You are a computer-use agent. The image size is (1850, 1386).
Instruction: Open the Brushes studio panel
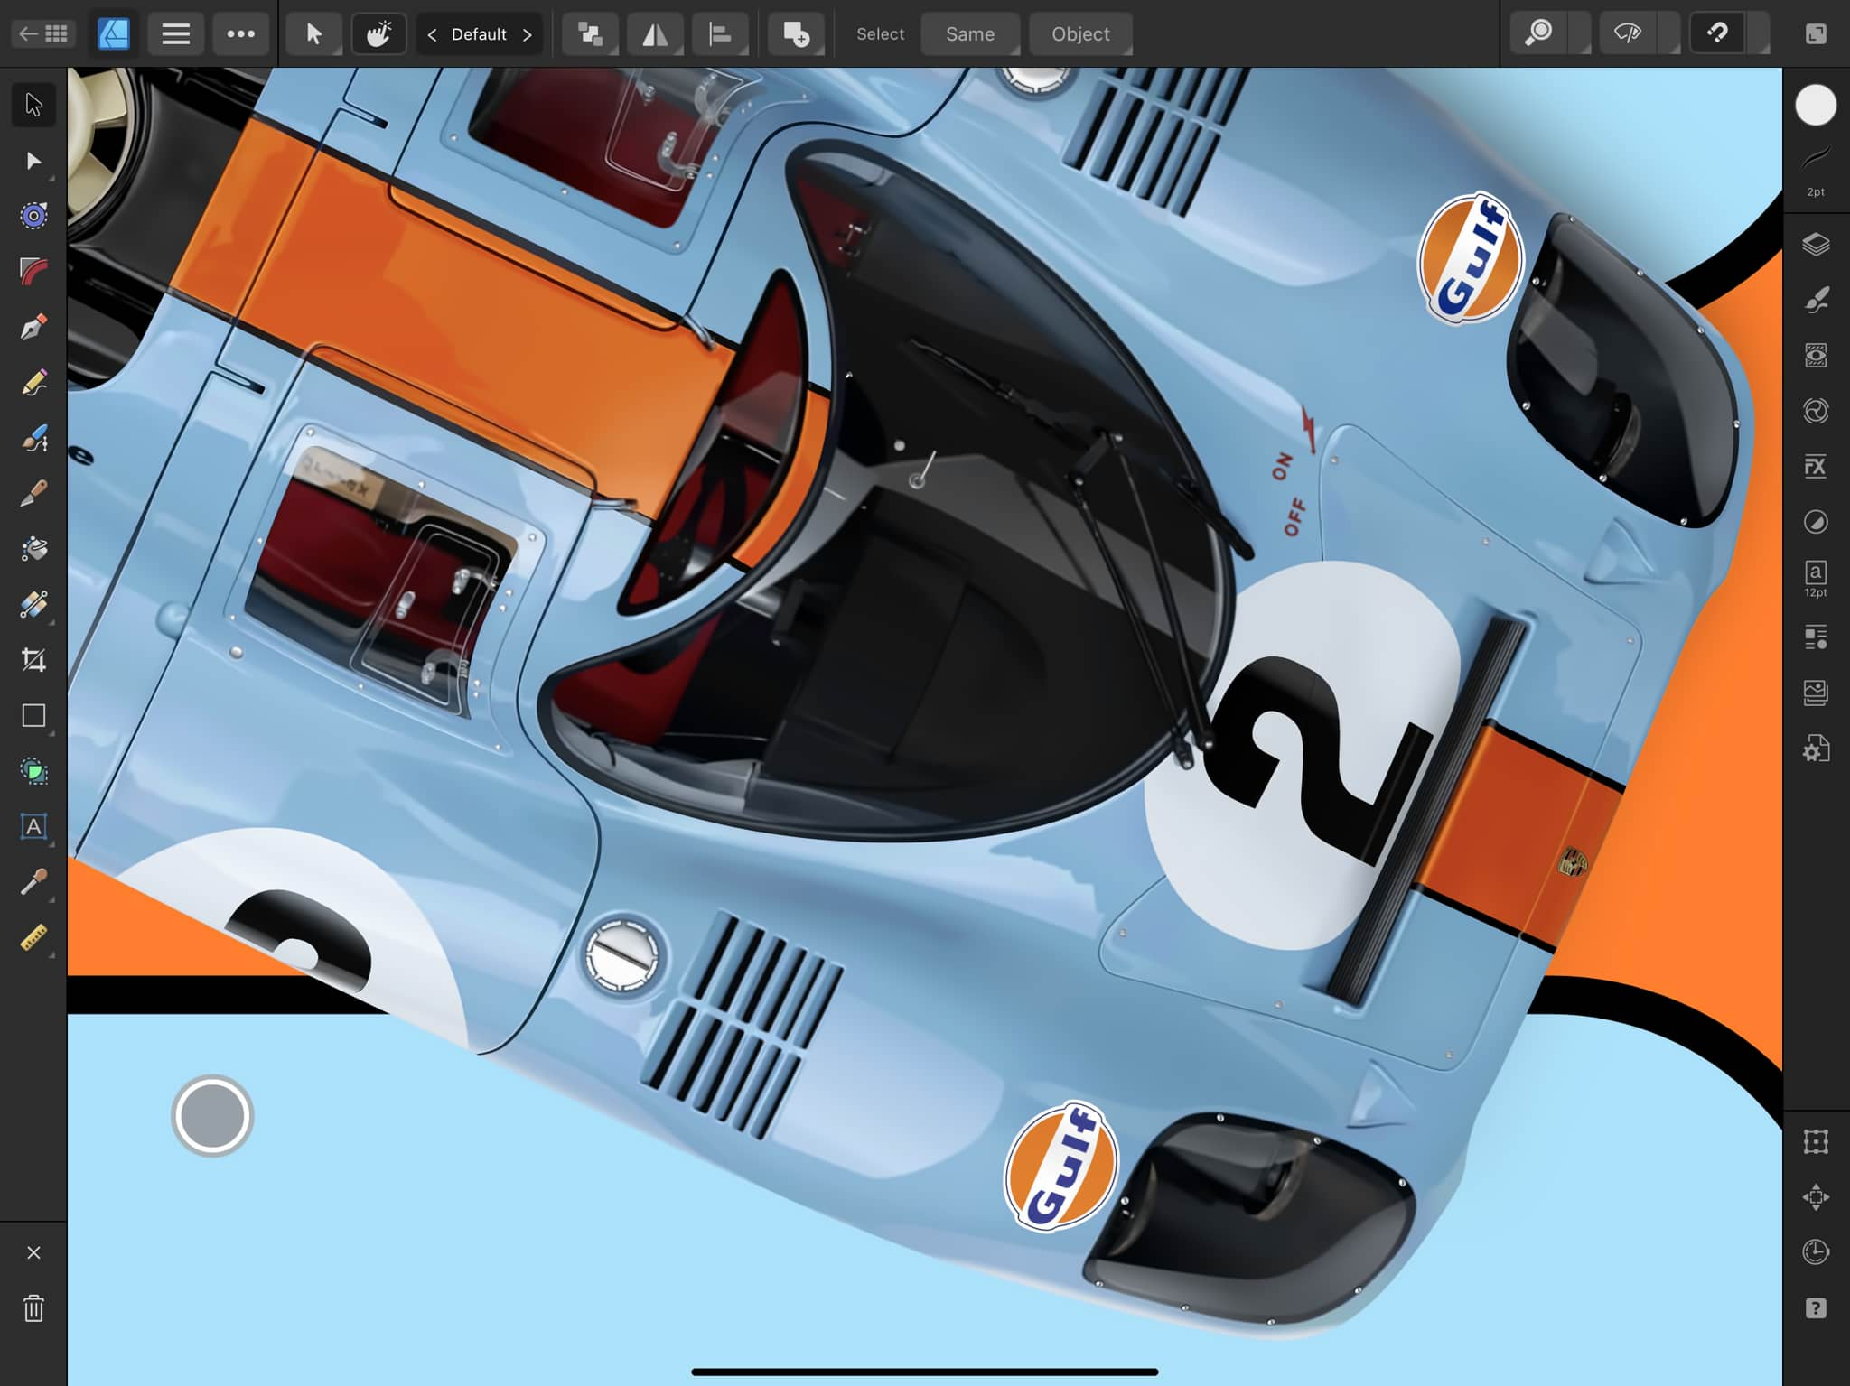[x=1816, y=300]
